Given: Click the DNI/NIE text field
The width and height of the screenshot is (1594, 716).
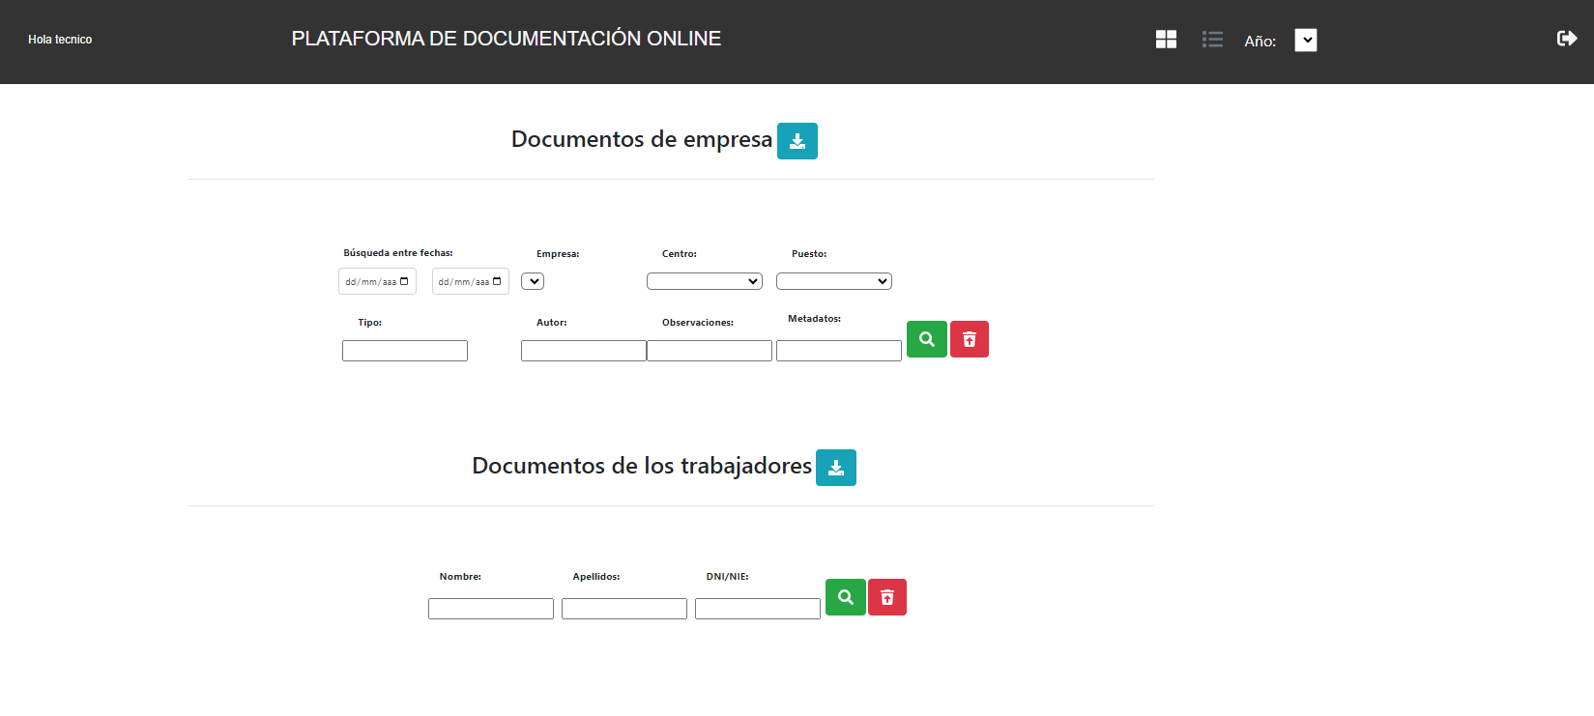Looking at the screenshot, I should pos(758,609).
